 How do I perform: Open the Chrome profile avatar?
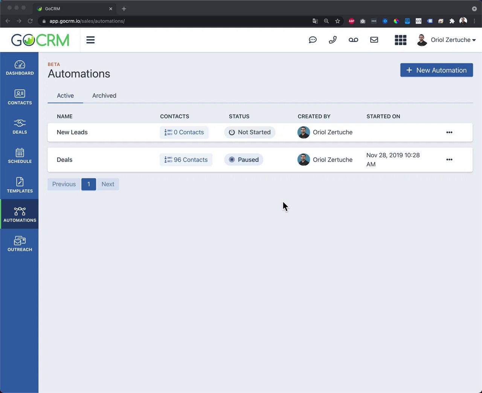(463, 21)
